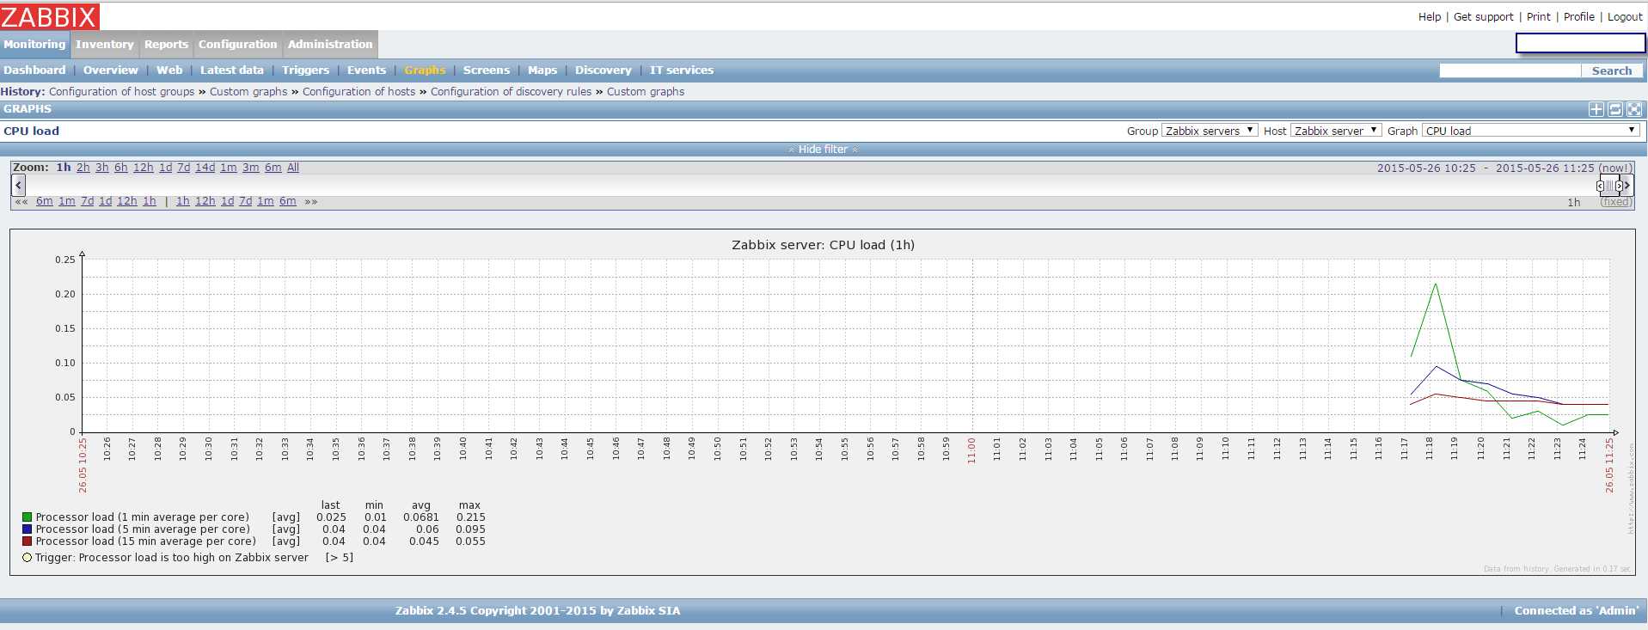The height and width of the screenshot is (630, 1648).
Task: Set Zoom to All
Action: pos(293,168)
